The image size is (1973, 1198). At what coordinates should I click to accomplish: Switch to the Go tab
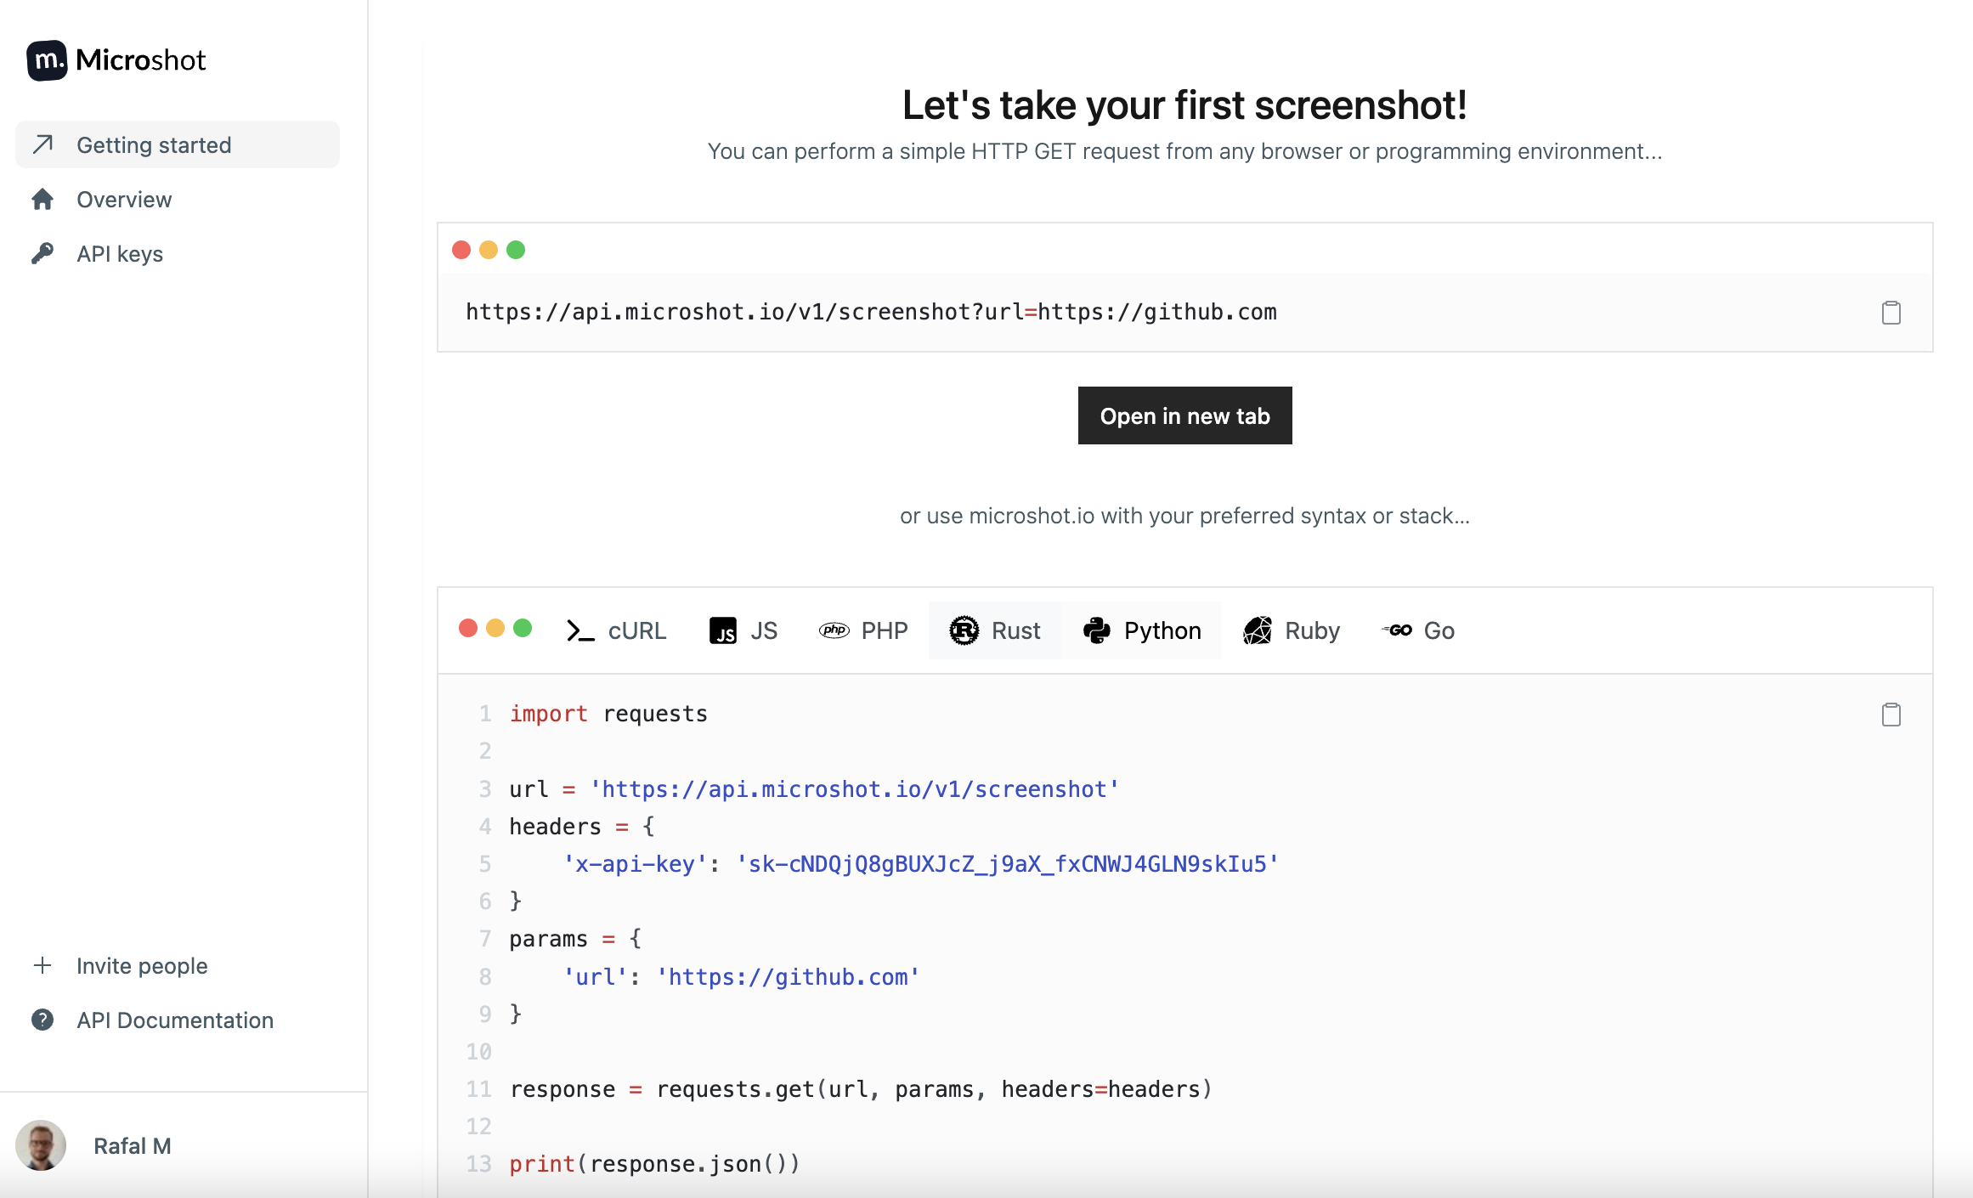coord(1418,630)
